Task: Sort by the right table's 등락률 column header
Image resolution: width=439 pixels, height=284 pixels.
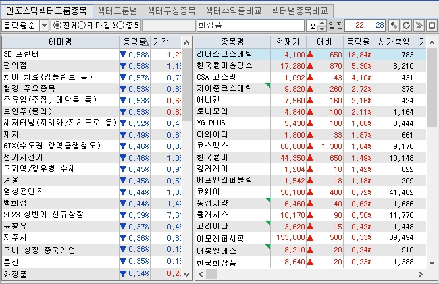Action: coord(359,42)
